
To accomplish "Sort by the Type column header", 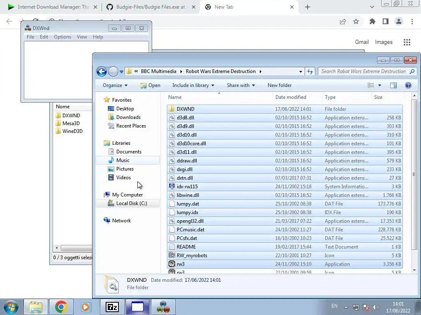I will point(347,97).
